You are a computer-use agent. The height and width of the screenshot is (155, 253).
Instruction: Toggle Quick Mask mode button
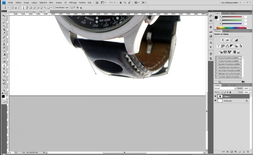pyautogui.click(x=4, y=101)
